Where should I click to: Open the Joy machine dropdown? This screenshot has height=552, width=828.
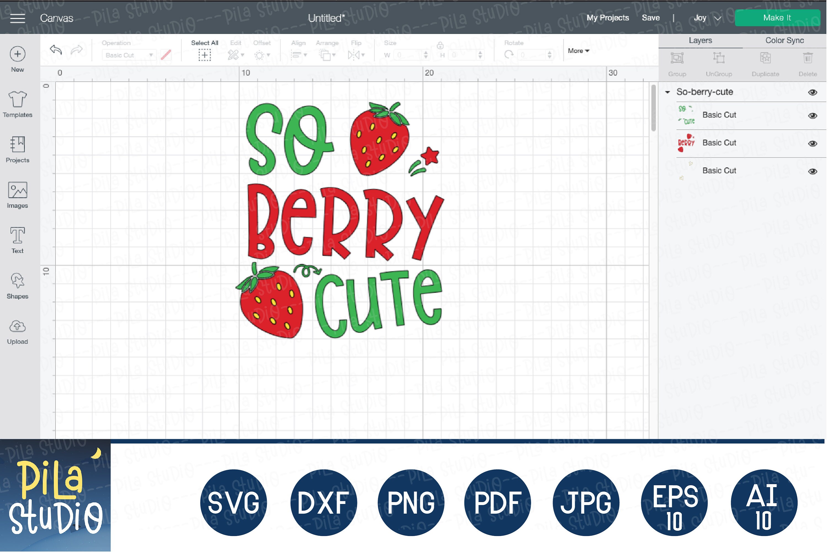point(706,18)
